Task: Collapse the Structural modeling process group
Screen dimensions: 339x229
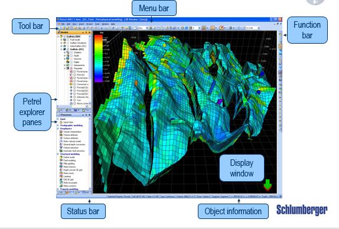Action: click(58, 154)
